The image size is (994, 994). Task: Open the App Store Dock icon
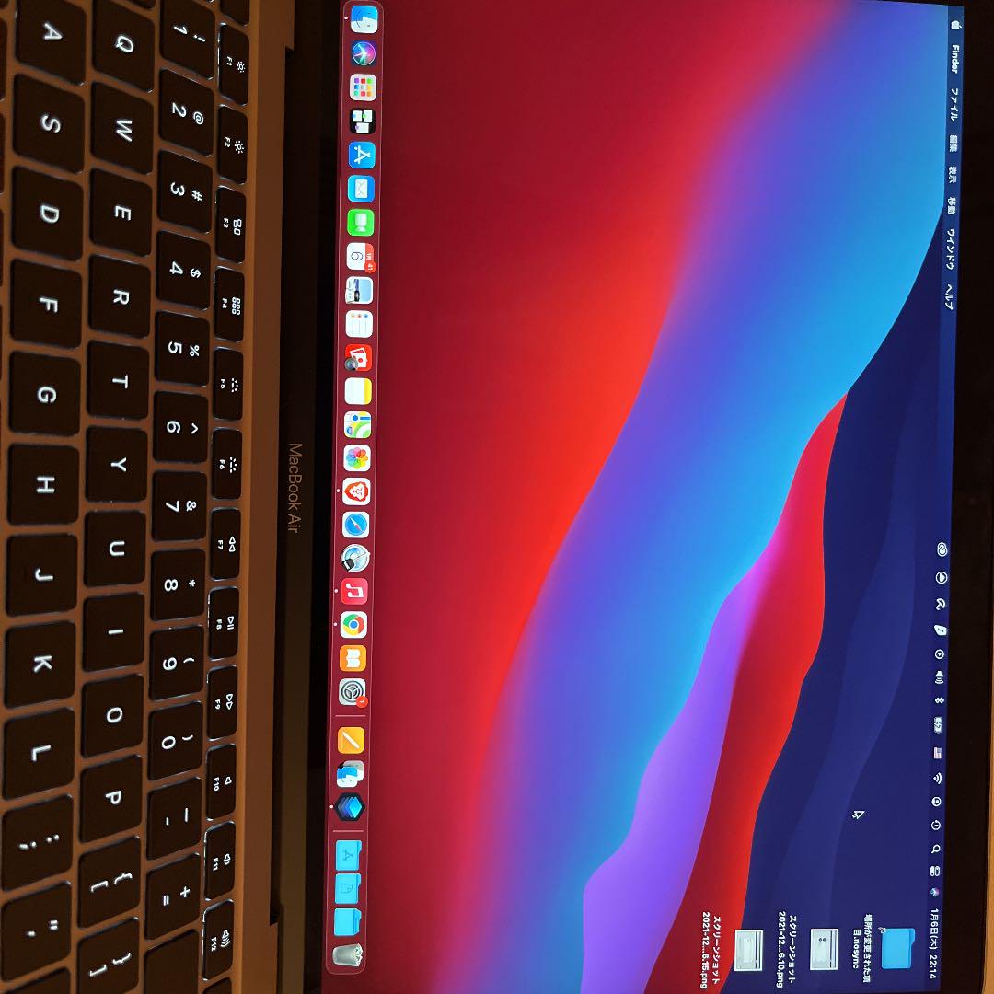[362, 156]
